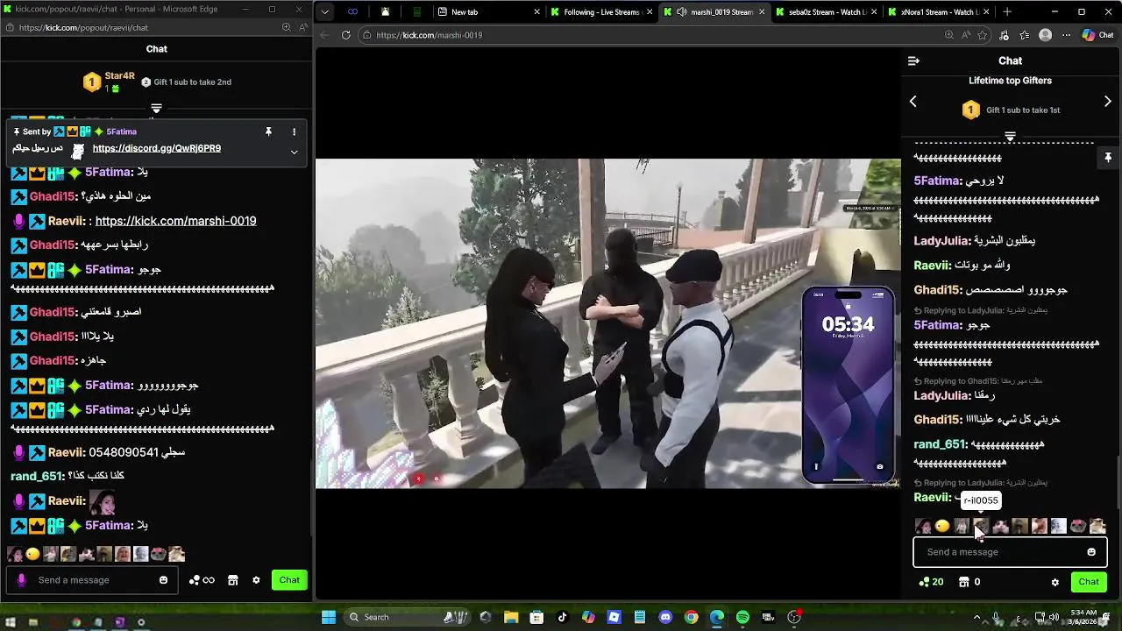Switch to the New tab browser tab
The height and width of the screenshot is (631, 1122).
click(x=487, y=12)
